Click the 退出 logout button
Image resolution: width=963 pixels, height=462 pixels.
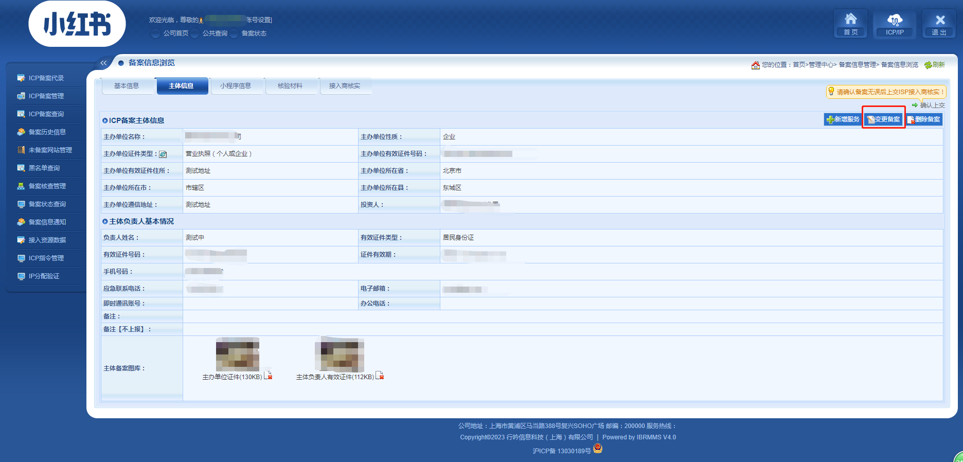click(939, 24)
